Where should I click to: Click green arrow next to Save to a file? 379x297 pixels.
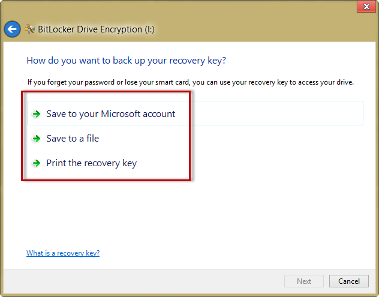point(37,139)
